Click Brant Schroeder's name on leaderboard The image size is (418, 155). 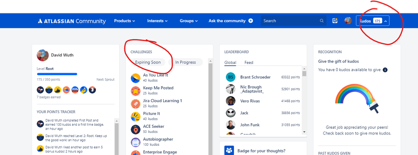tap(255, 77)
